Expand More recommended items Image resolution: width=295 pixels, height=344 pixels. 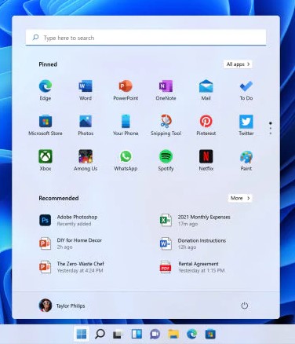240,198
